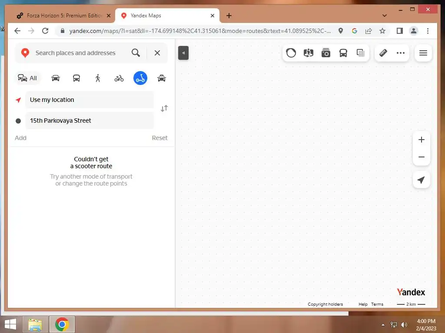Open location permission icon in address bar
Screen dimensions: 445x333
pyautogui.click(x=341, y=31)
